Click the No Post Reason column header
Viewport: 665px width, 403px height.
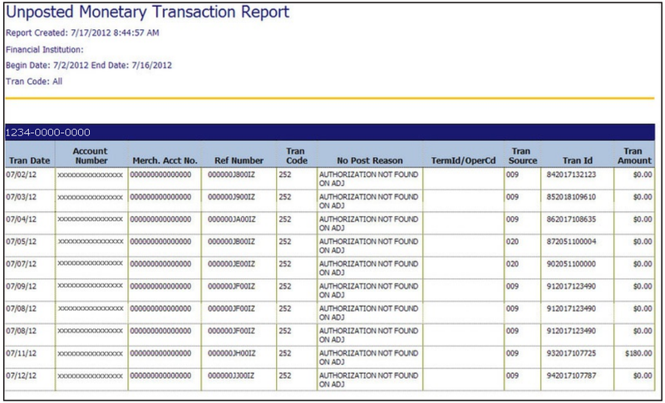point(369,160)
